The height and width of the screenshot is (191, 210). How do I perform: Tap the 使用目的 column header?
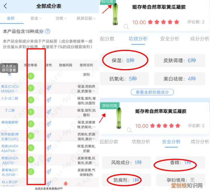pos(86,65)
